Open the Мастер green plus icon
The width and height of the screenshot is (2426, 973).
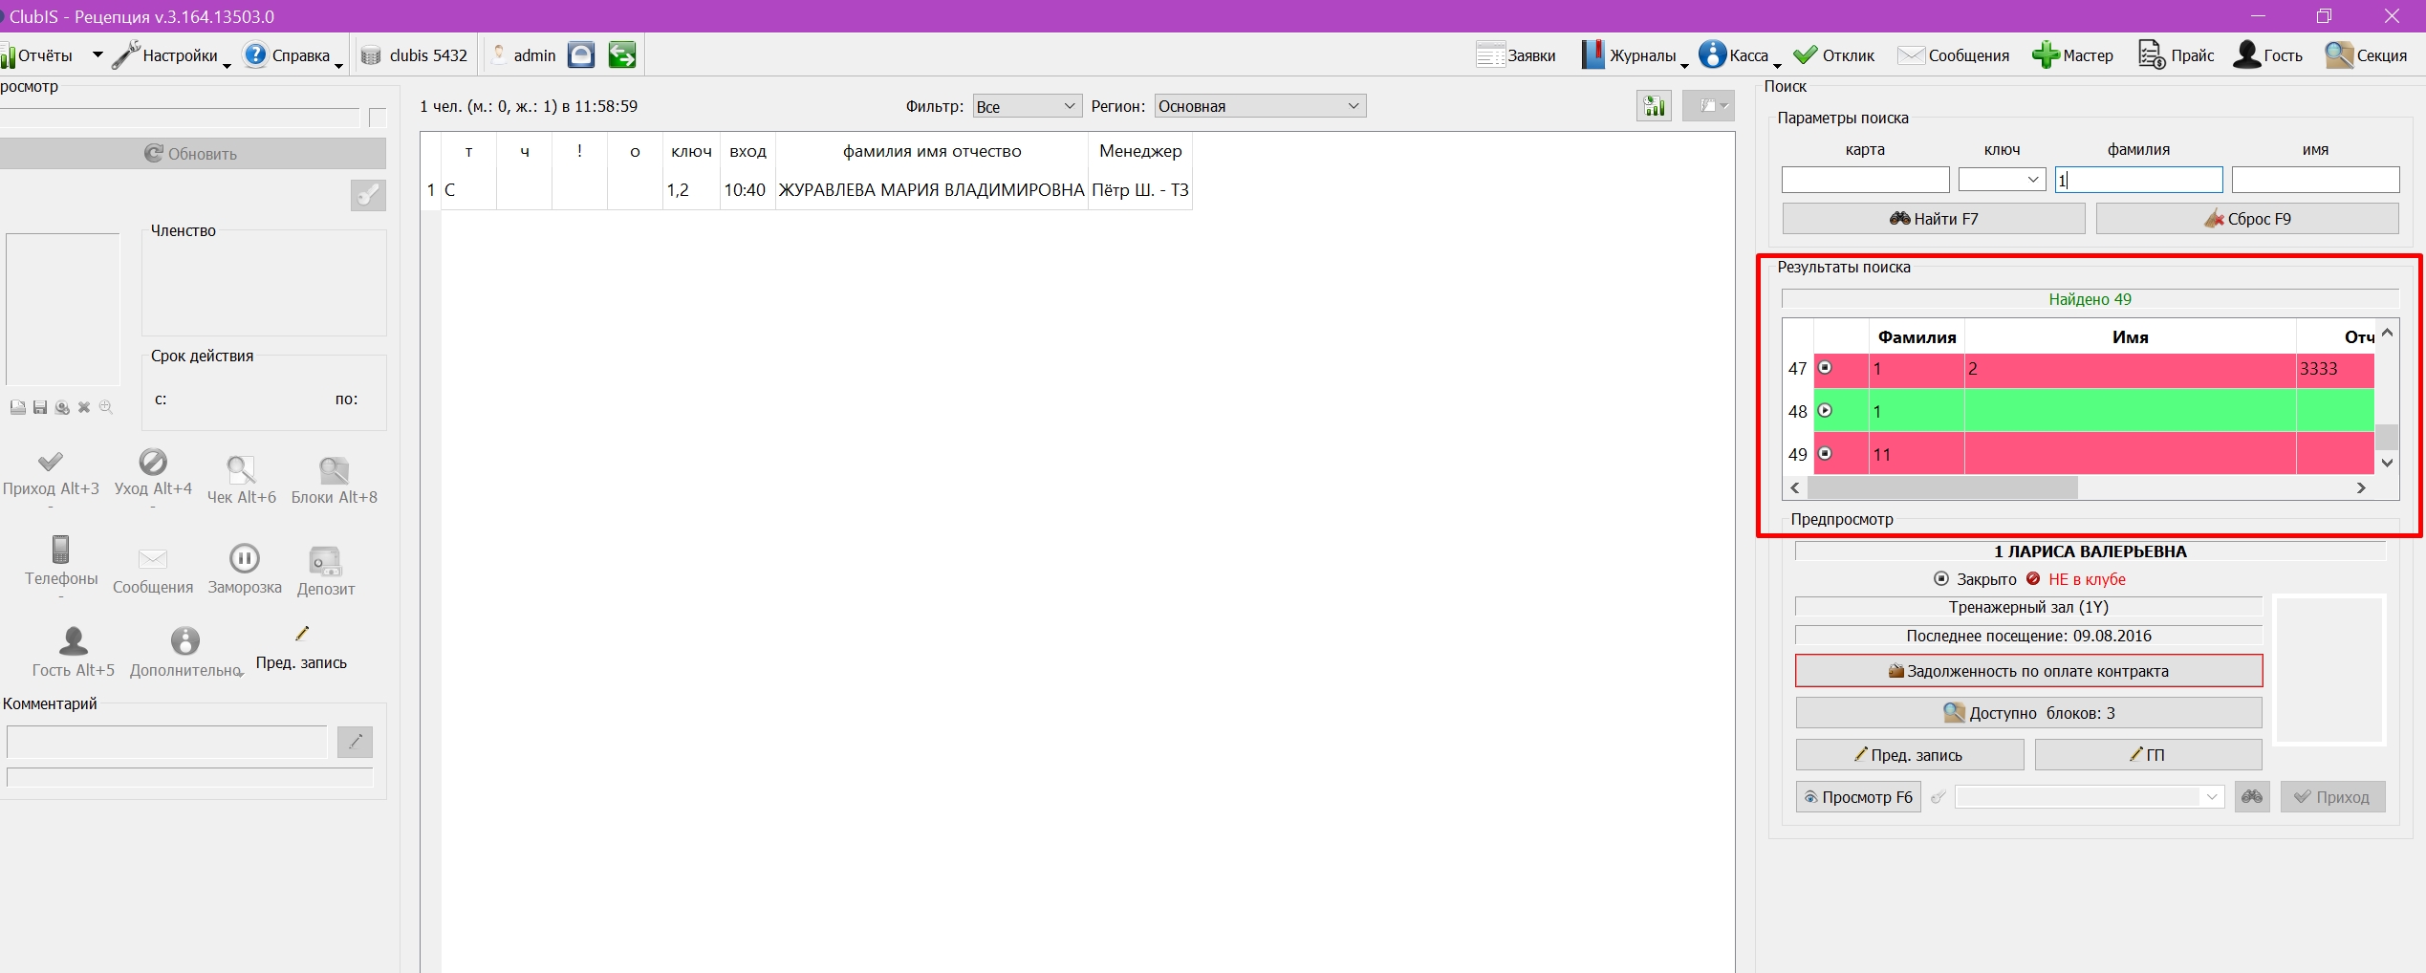2046,54
